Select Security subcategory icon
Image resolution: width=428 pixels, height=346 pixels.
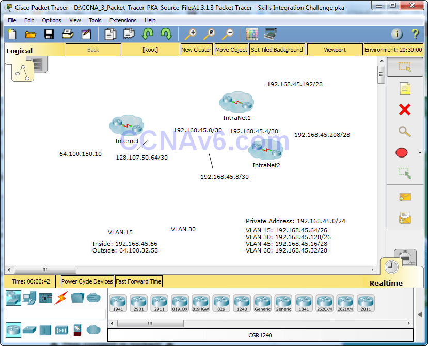tap(77, 330)
